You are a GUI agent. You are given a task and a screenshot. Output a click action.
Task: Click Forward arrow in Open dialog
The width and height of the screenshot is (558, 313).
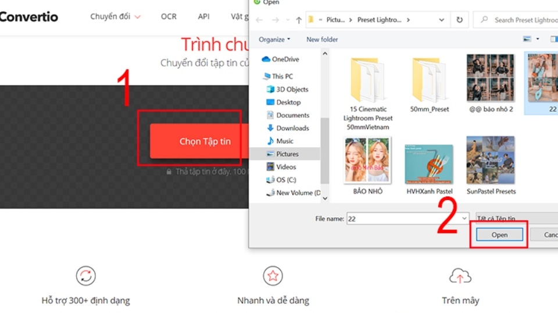(276, 20)
